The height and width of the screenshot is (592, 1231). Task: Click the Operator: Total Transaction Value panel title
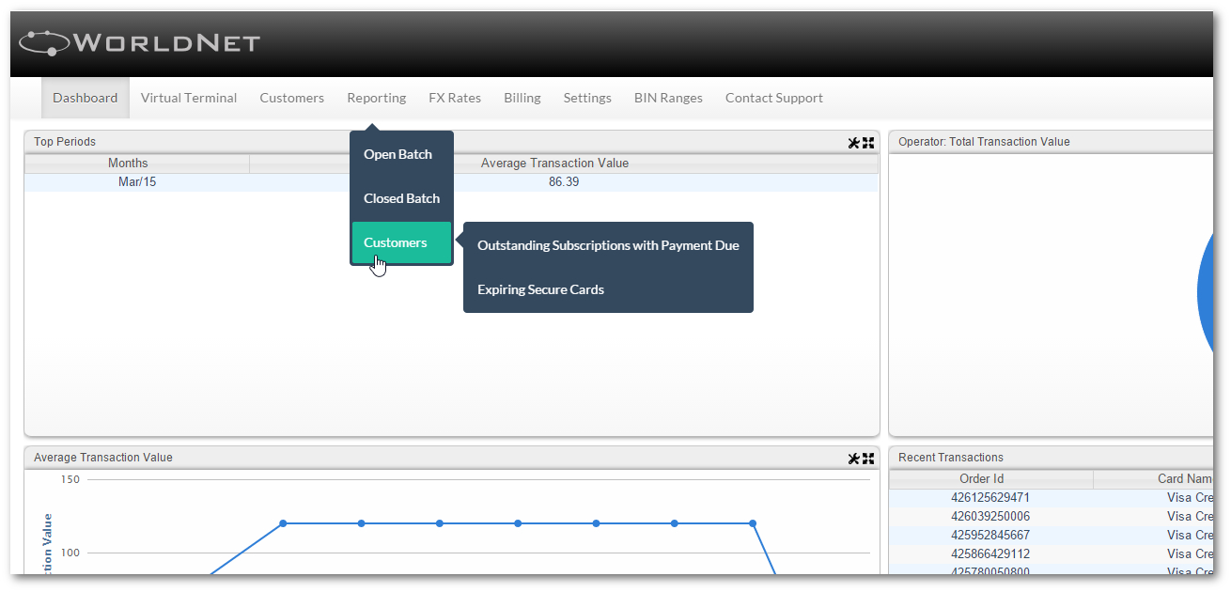point(984,142)
